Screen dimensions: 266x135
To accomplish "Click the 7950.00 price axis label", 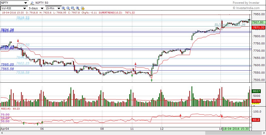I will click(x=258, y=14).
